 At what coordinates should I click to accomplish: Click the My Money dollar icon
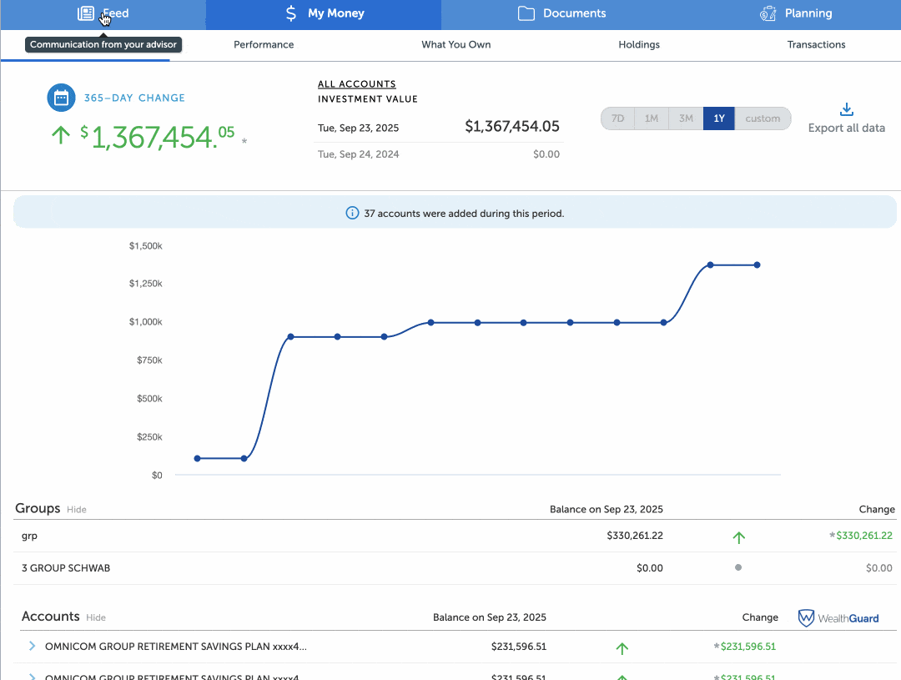point(290,13)
